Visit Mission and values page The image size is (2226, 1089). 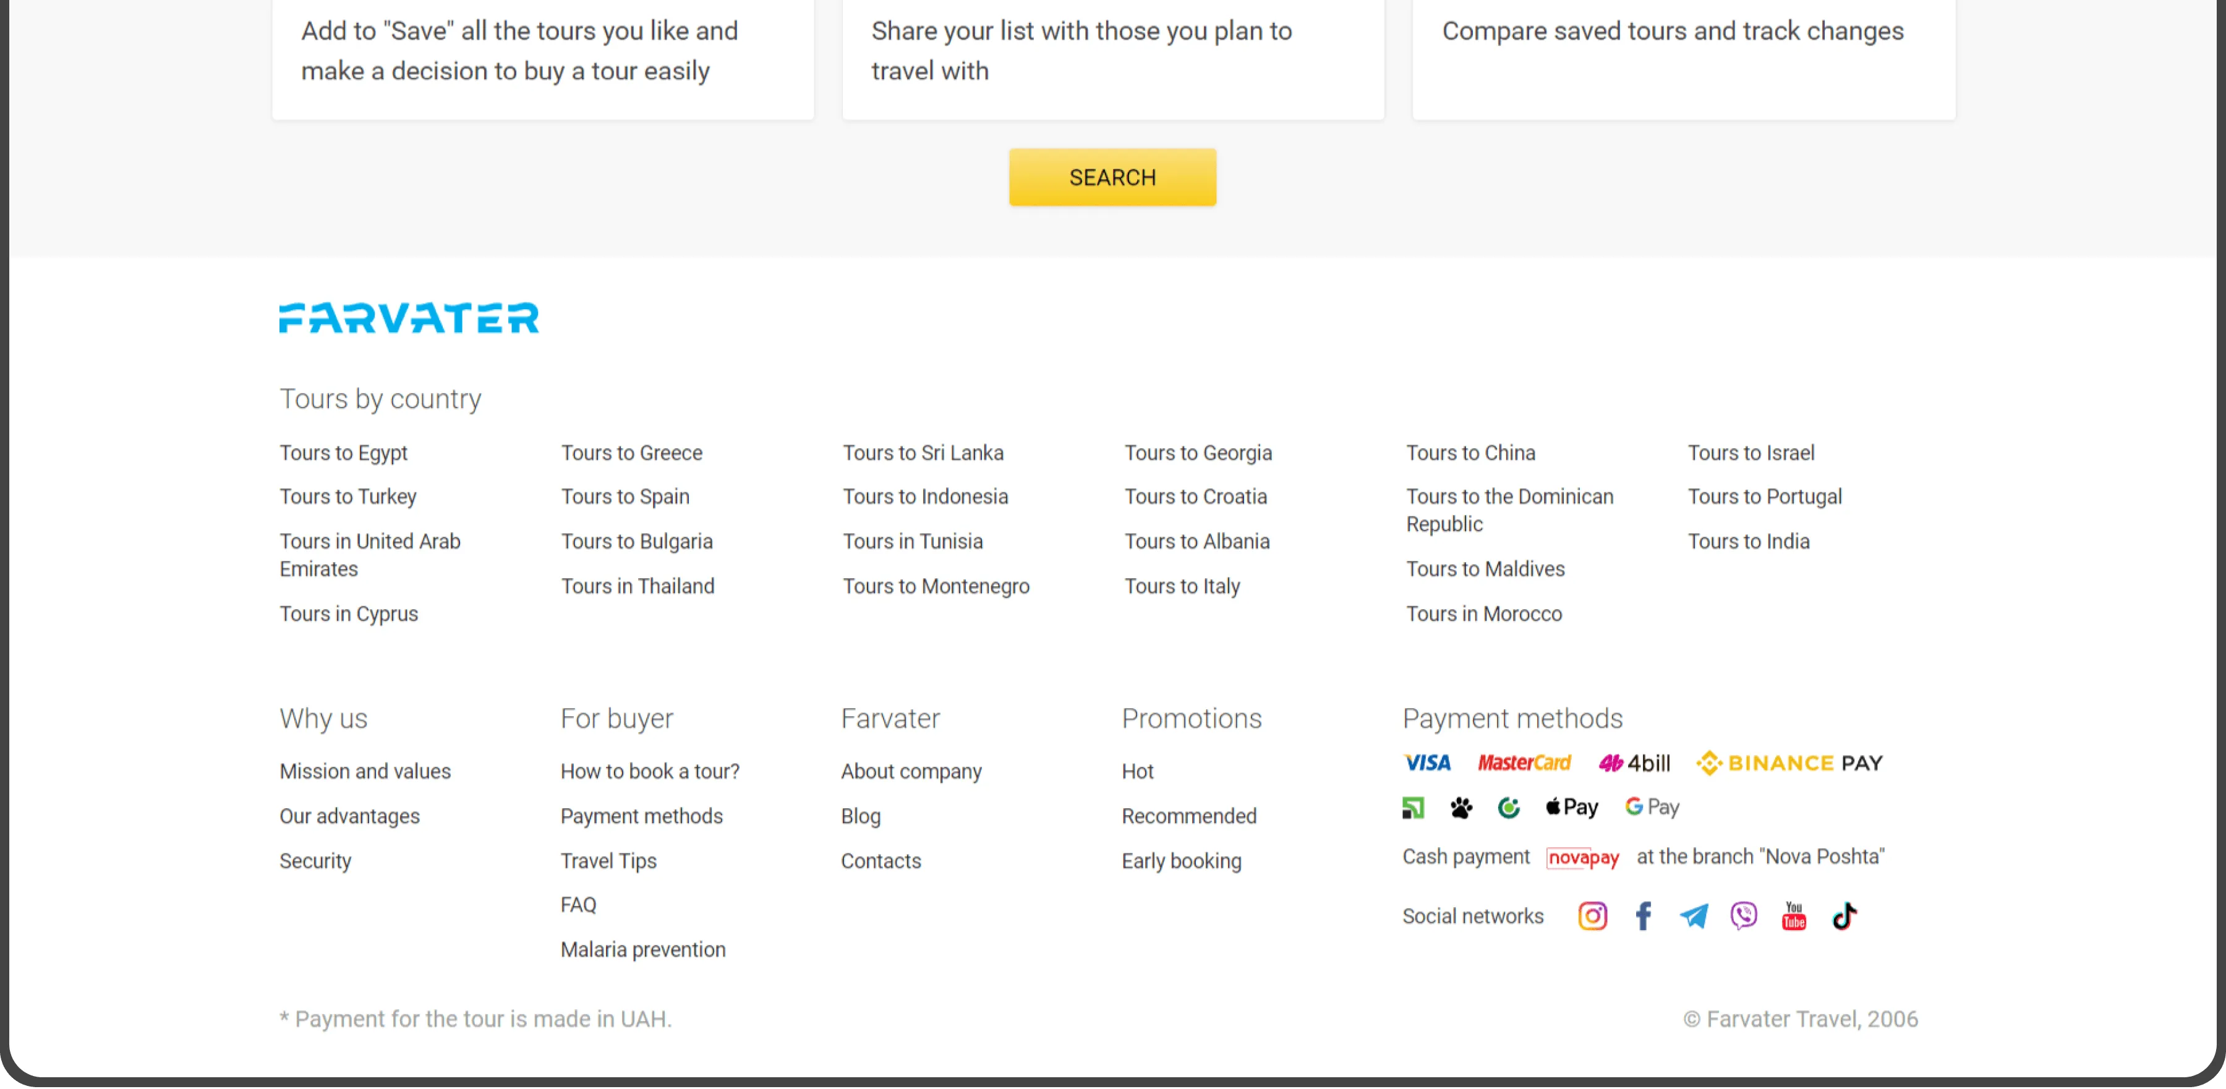[x=365, y=771]
